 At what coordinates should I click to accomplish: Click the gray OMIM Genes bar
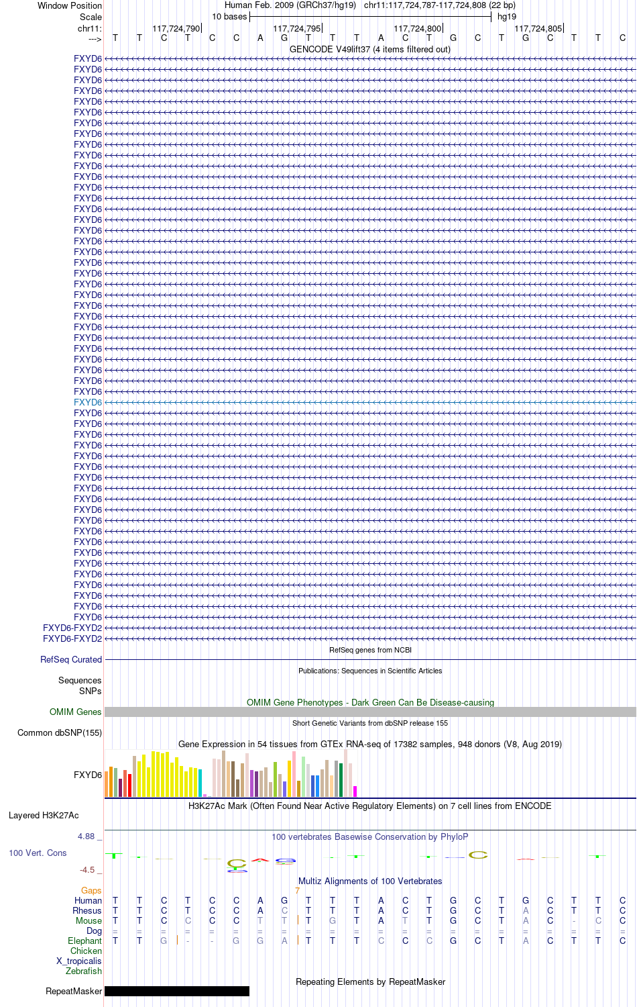click(370, 712)
